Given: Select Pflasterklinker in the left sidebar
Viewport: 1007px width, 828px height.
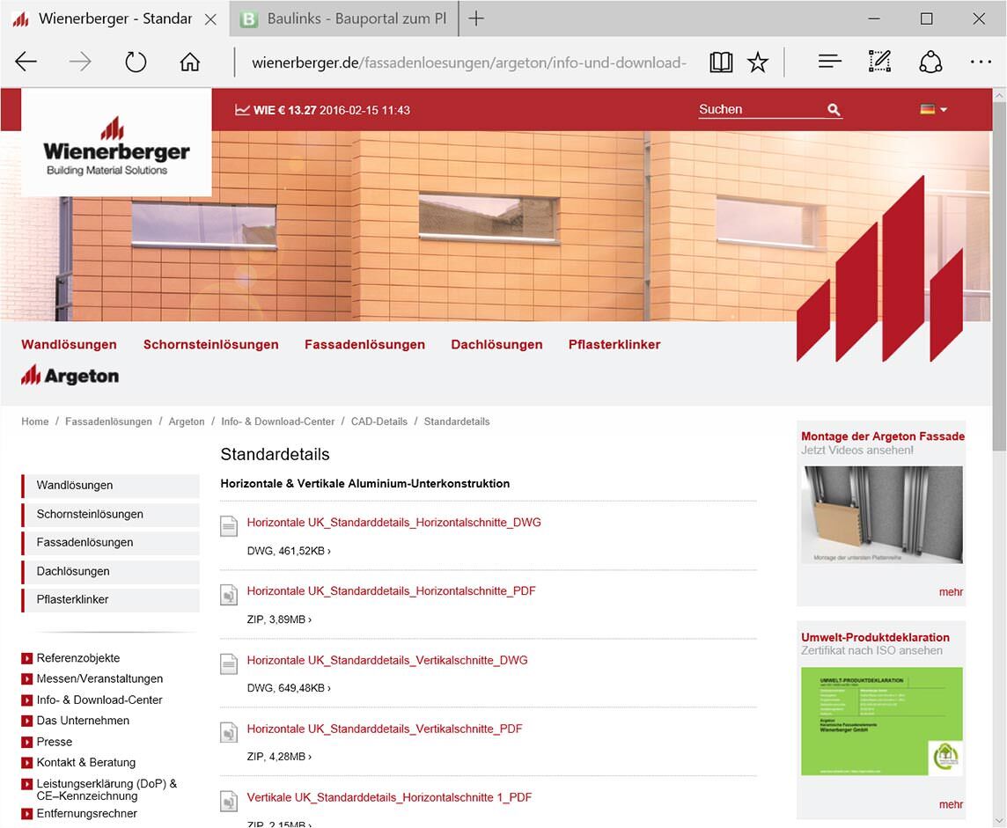Looking at the screenshot, I should 110,600.
